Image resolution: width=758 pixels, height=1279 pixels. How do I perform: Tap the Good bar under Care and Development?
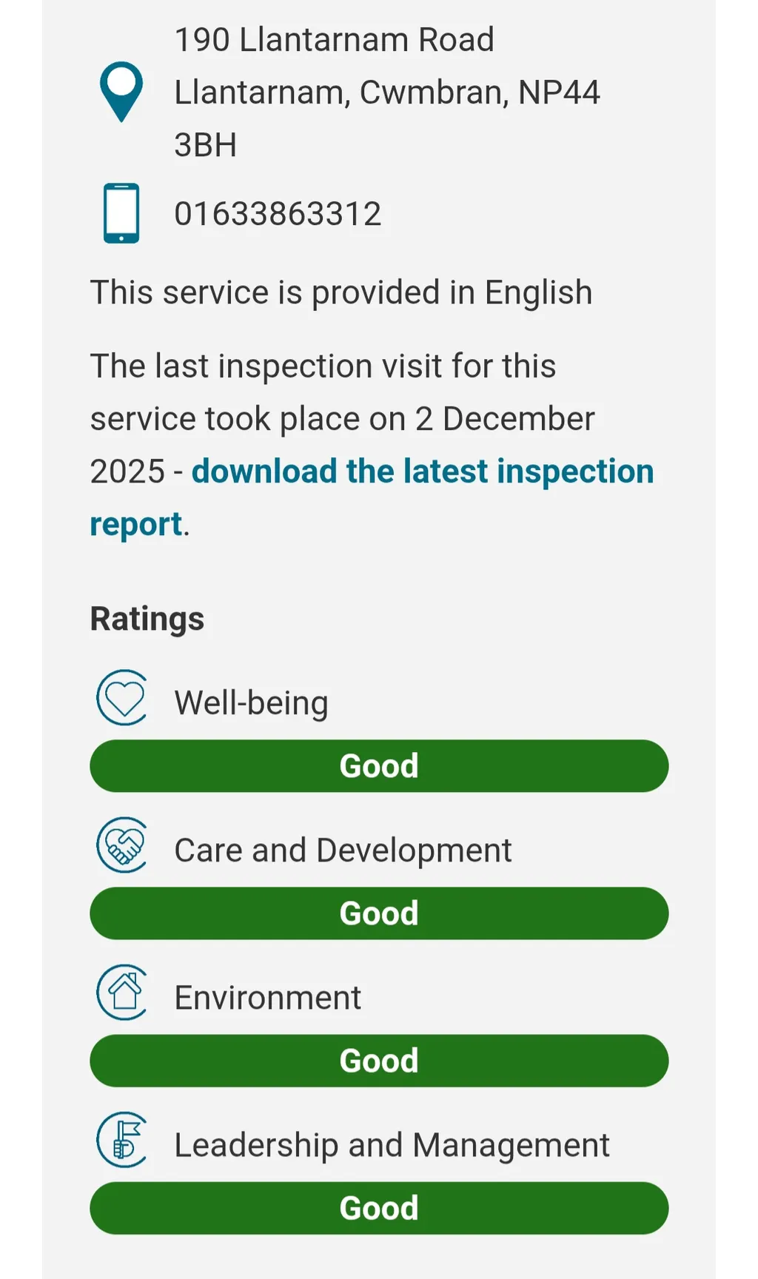tap(379, 913)
